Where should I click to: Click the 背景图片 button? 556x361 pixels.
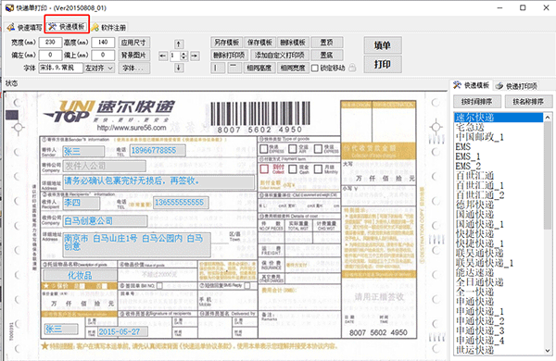coord(133,56)
